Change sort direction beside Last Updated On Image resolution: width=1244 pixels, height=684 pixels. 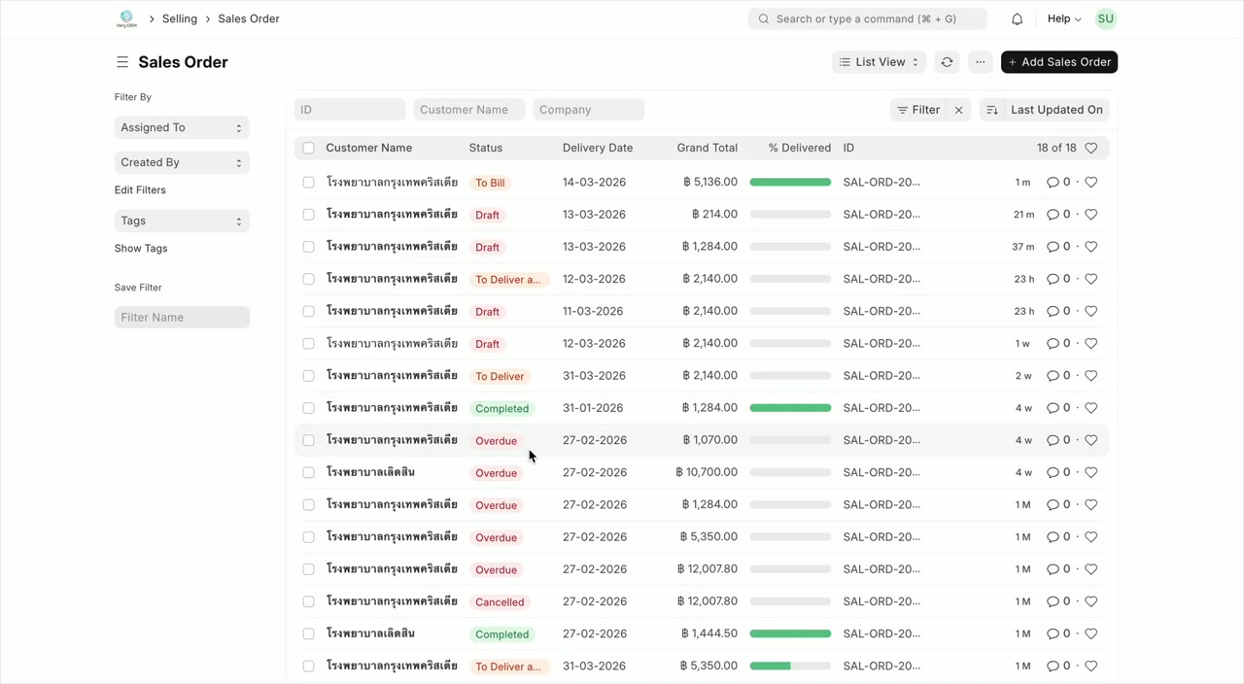pos(992,110)
